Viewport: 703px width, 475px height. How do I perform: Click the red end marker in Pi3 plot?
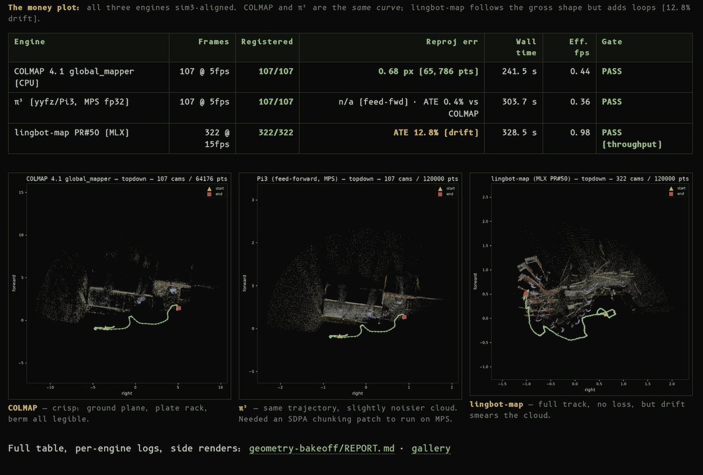pos(404,317)
